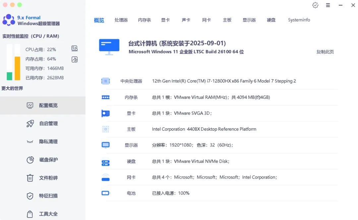Open the 配置概览 sidebar item
Viewport: 358px width, 220px height.
point(43,105)
